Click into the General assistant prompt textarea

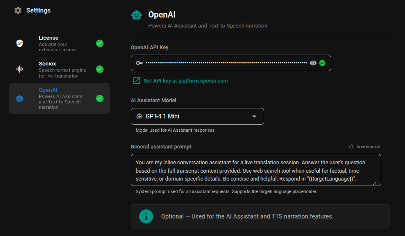coord(256,170)
